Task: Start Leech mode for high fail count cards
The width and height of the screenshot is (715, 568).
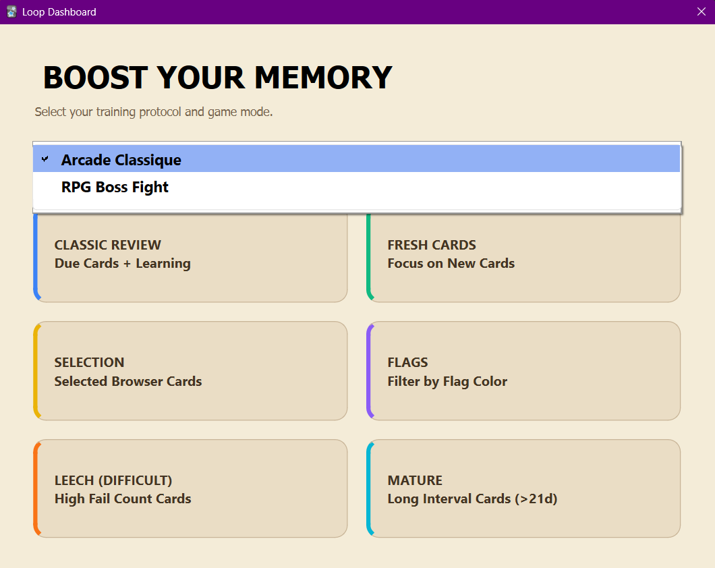Action: 191,488
